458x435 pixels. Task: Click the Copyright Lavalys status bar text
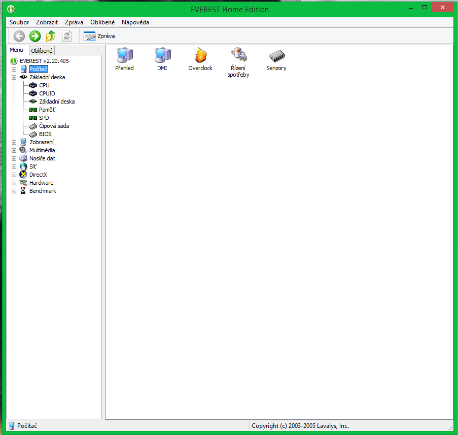click(300, 426)
